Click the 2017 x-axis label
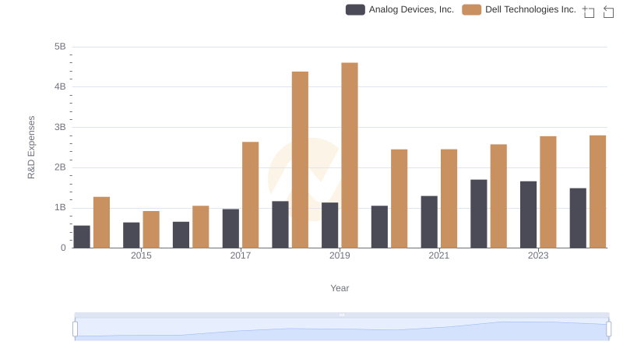 point(241,255)
